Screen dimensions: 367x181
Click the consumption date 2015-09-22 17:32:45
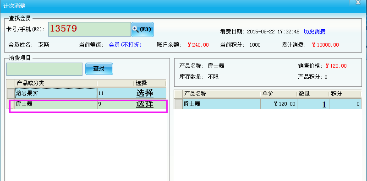tap(273, 32)
